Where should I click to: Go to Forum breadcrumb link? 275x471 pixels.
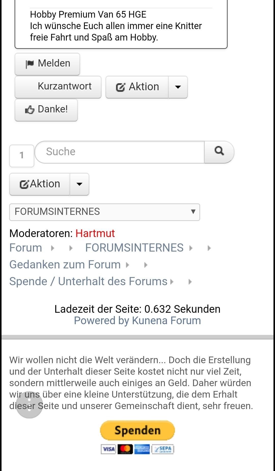pos(26,248)
